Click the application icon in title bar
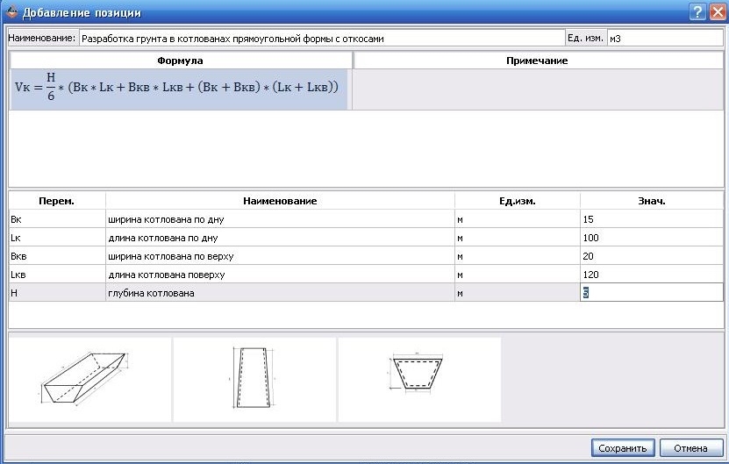The height and width of the screenshot is (464, 729). 11,13
